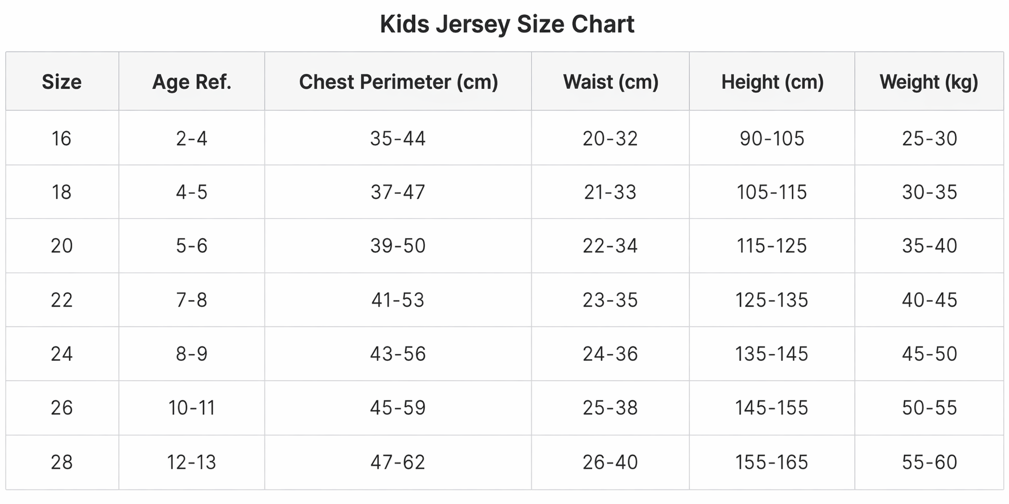Viewport: 1009px width, 504px height.
Task: Select the Height (cm) column header
Action: [x=772, y=82]
